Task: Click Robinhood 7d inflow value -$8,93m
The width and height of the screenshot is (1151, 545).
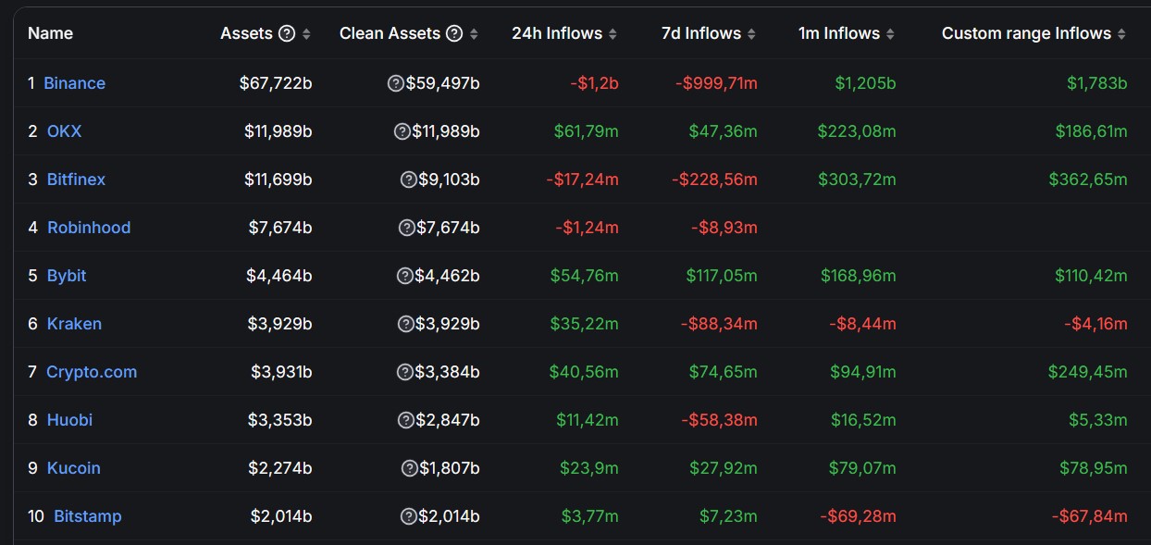Action: pyautogui.click(x=724, y=228)
